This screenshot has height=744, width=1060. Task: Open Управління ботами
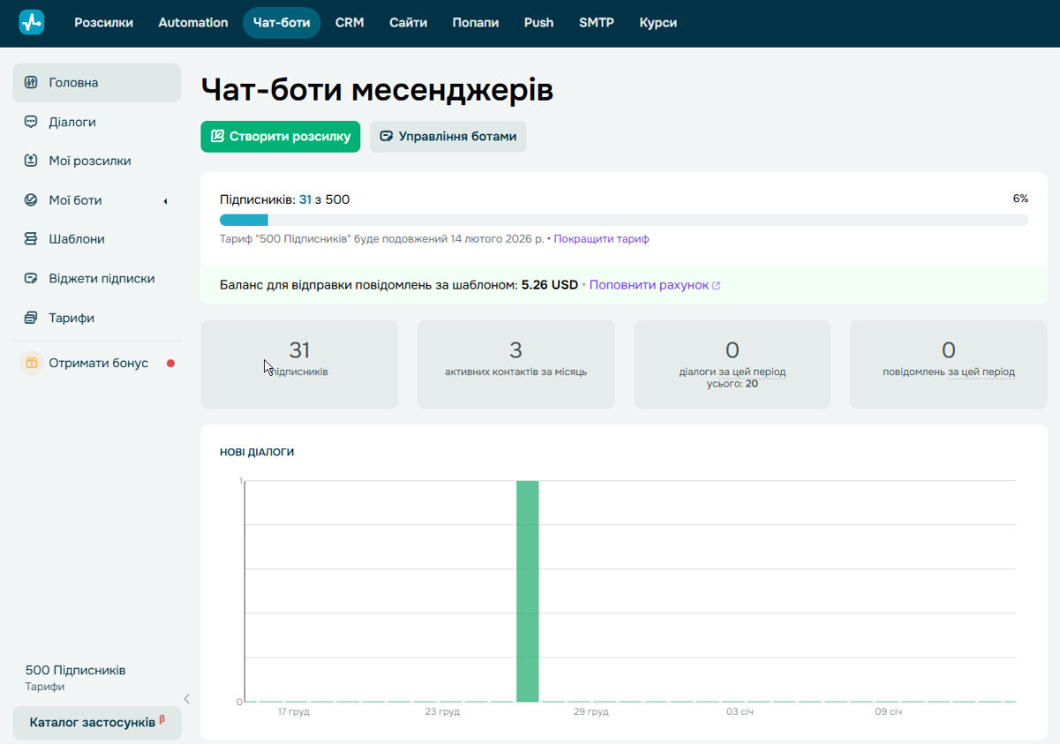448,137
